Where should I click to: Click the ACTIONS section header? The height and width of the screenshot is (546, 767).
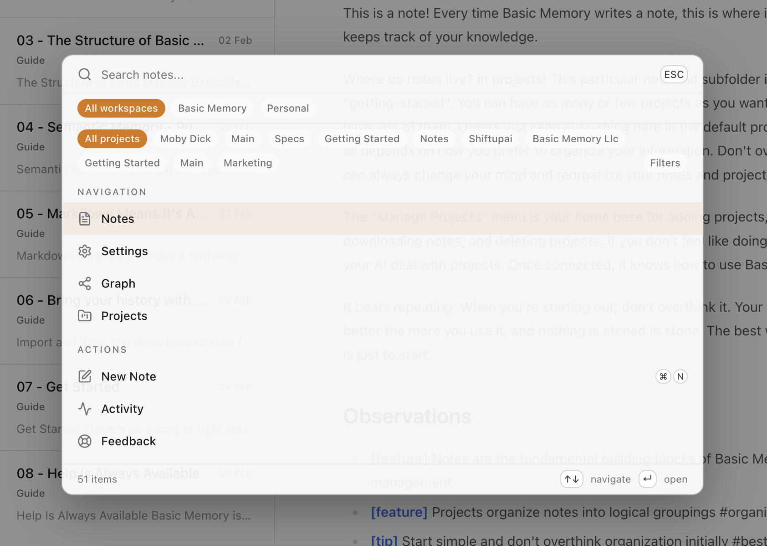[x=102, y=350]
